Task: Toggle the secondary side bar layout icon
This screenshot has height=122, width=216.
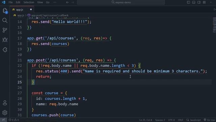Action: point(199,2)
